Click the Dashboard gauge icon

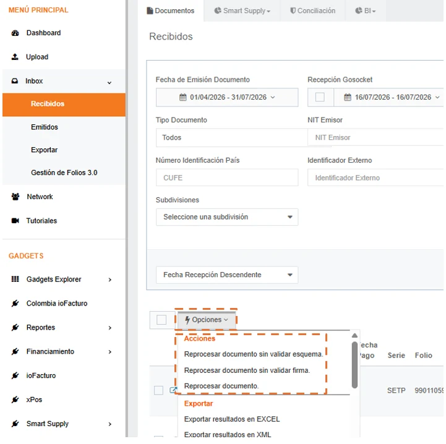[x=15, y=33]
